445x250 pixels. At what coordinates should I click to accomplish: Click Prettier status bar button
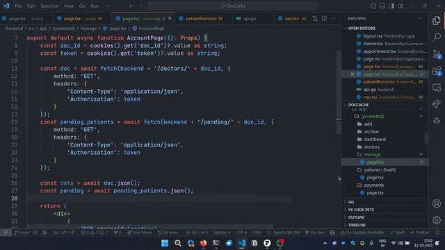pyautogui.click(x=419, y=233)
